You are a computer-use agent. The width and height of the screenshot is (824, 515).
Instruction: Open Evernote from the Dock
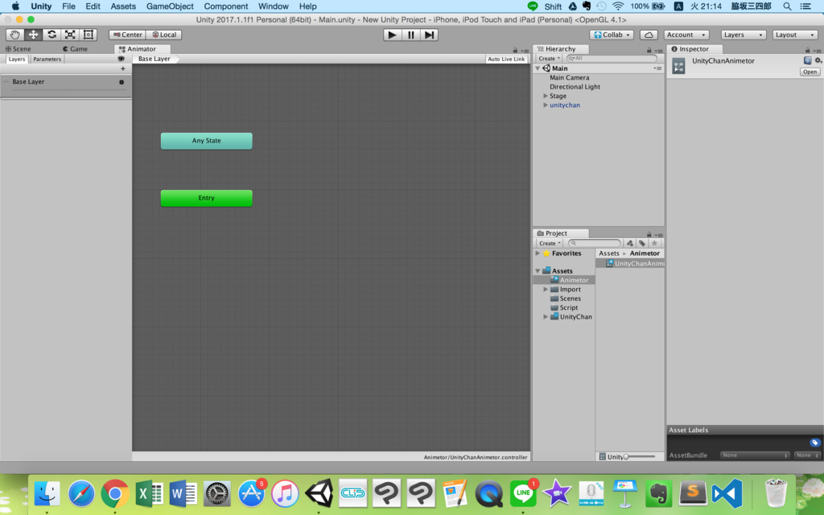tap(658, 493)
